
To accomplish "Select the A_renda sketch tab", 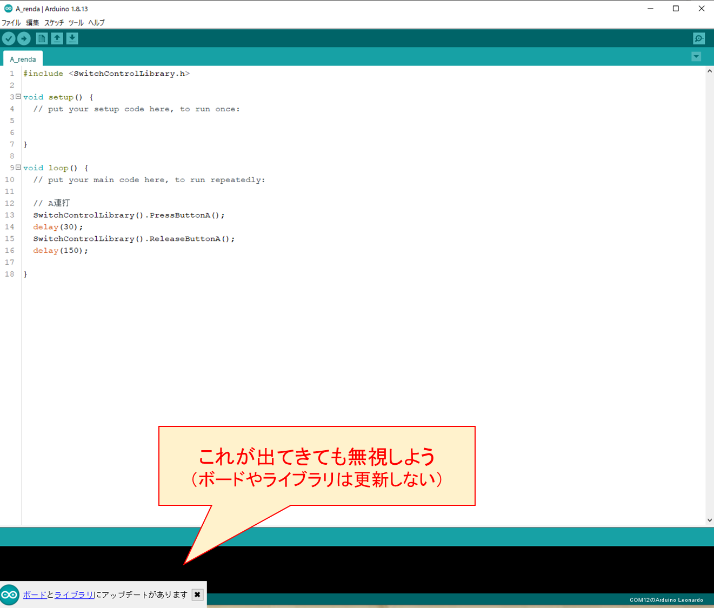I will (23, 59).
